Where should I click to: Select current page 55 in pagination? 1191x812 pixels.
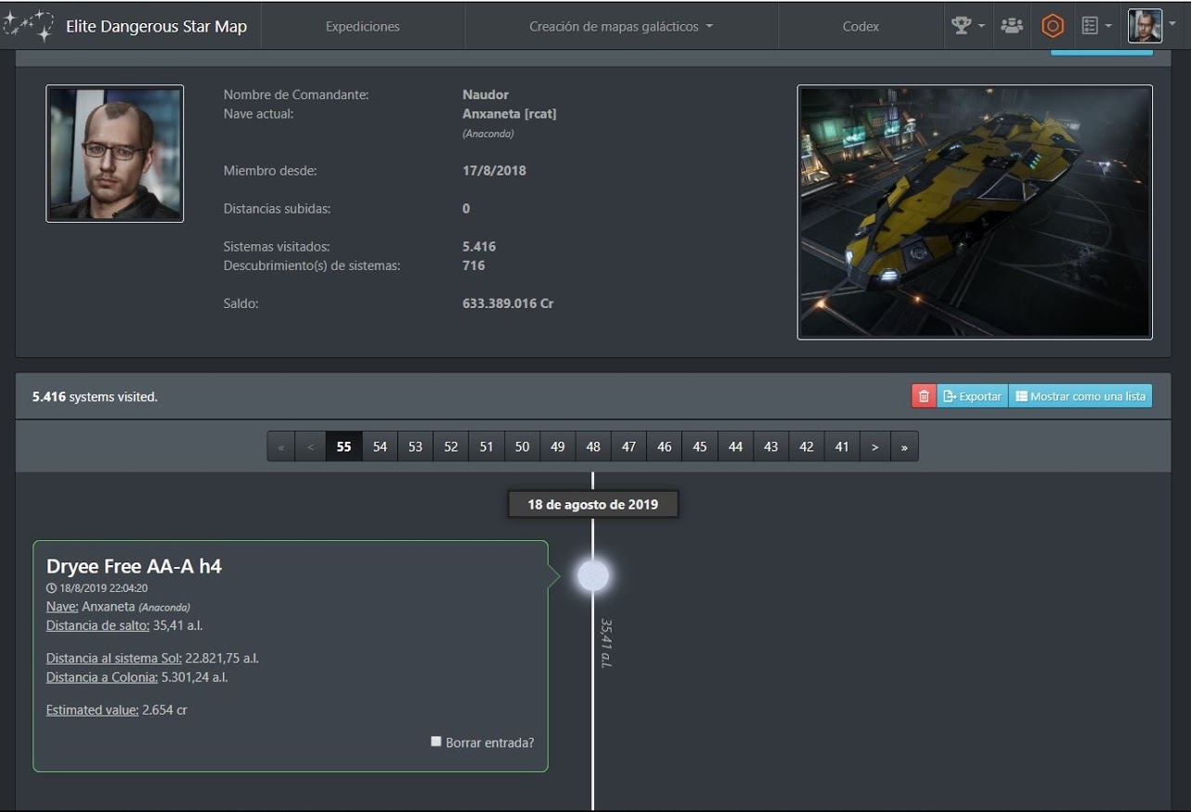(x=343, y=446)
